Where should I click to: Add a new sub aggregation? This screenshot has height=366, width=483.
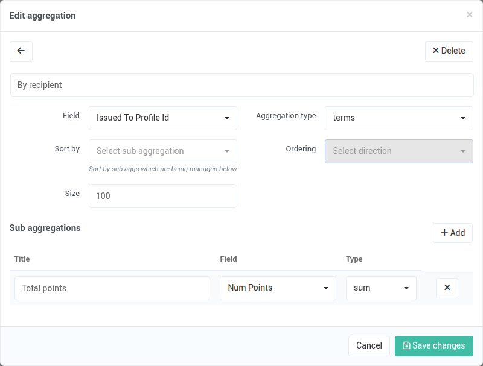[x=452, y=233]
